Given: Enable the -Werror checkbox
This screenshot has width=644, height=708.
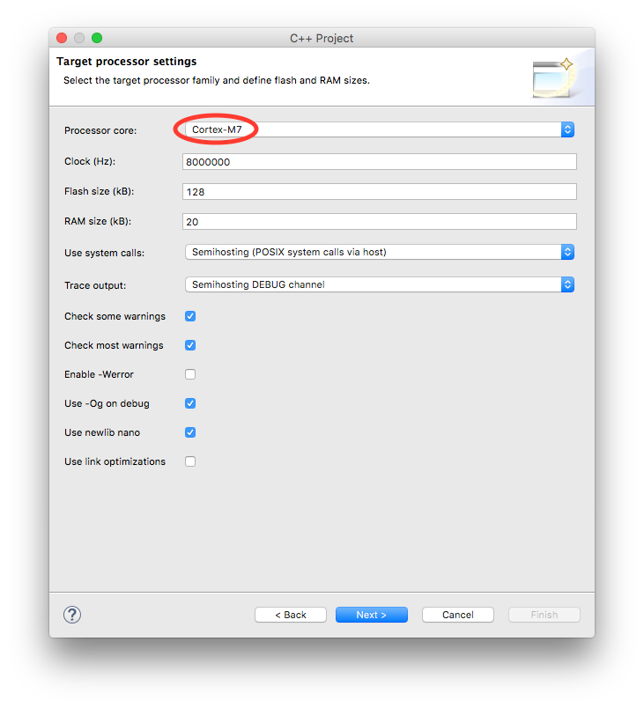Looking at the screenshot, I should (190, 374).
